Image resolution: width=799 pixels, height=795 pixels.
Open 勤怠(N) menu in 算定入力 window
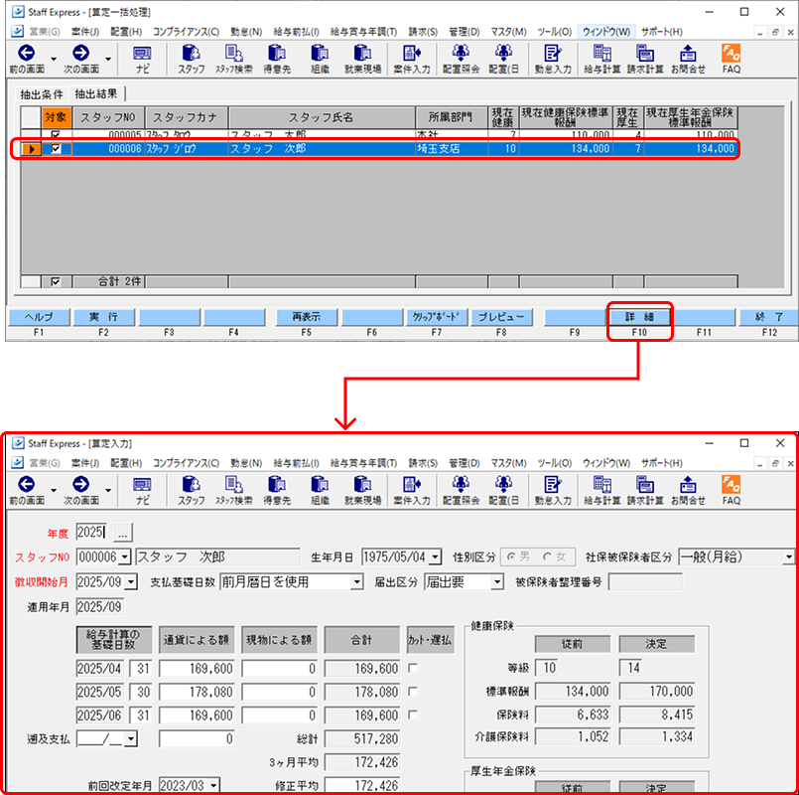pyautogui.click(x=246, y=463)
